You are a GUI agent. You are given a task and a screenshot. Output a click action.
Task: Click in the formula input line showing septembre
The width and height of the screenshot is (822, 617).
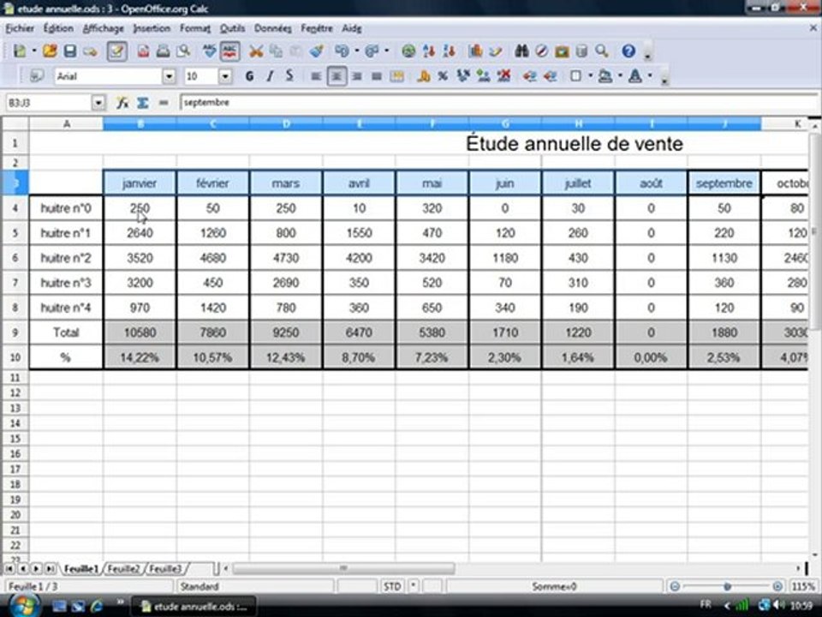(498, 102)
